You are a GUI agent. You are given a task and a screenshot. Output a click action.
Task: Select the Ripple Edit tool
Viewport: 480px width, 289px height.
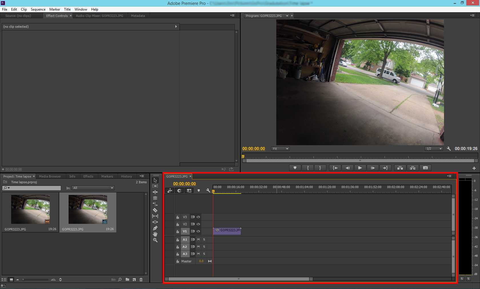coord(155,192)
